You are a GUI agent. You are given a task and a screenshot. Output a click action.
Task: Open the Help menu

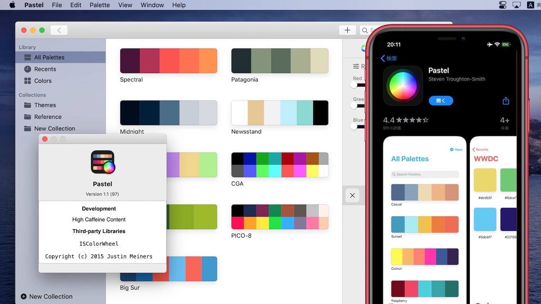point(179,5)
